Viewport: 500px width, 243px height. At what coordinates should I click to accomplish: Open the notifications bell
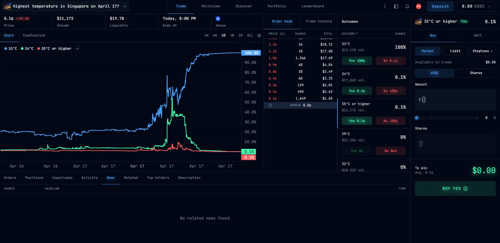click(x=407, y=6)
